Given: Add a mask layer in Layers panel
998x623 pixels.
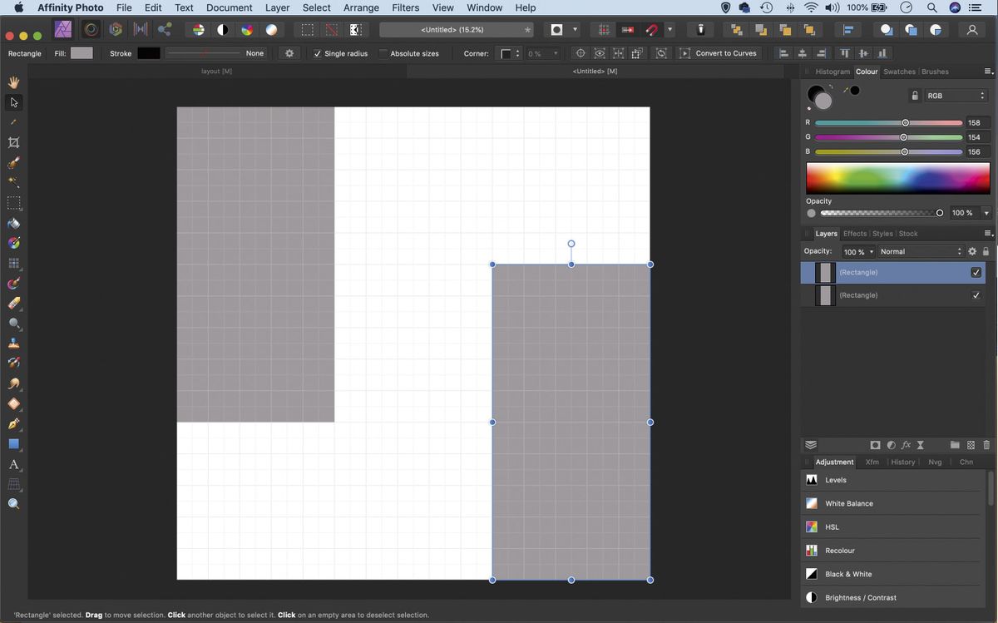Looking at the screenshot, I should point(875,445).
